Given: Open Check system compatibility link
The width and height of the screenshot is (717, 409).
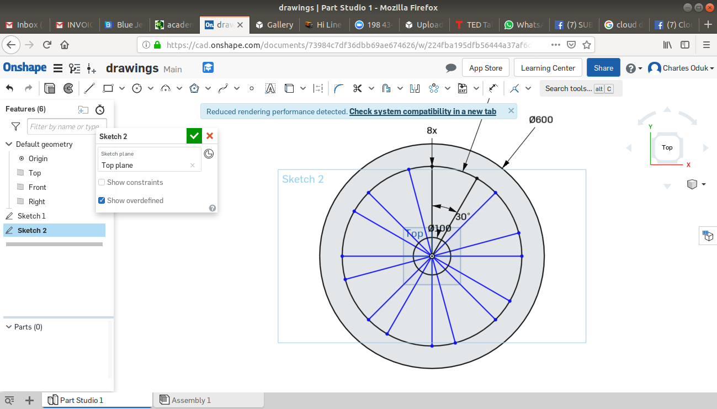Looking at the screenshot, I should [422, 111].
